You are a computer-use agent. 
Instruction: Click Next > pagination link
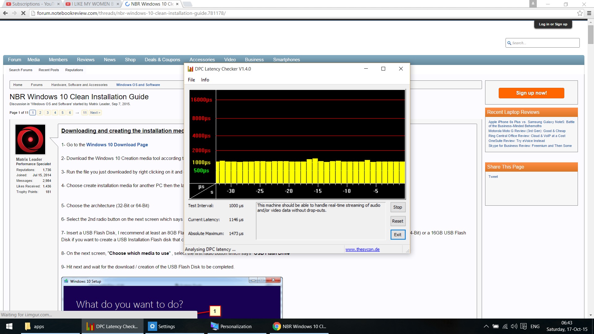point(95,113)
